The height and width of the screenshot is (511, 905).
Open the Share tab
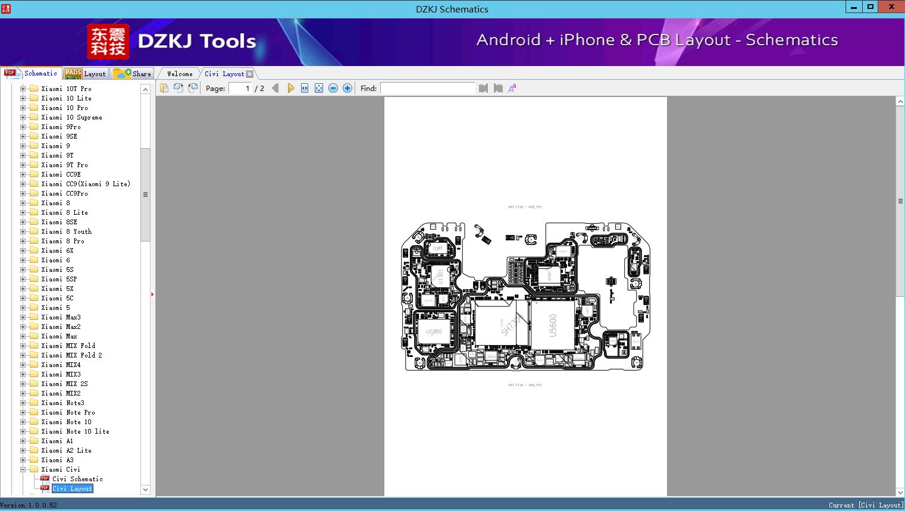[132, 73]
